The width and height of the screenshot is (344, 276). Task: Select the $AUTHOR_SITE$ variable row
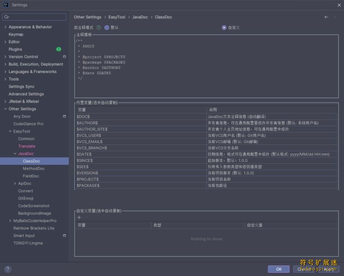click(206, 129)
